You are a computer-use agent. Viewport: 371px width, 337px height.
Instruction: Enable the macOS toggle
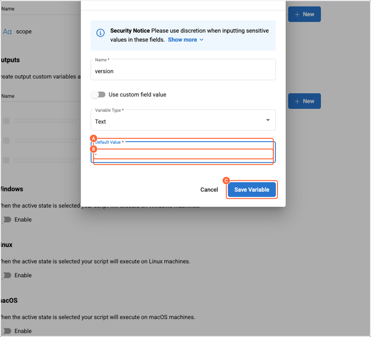coord(6,331)
